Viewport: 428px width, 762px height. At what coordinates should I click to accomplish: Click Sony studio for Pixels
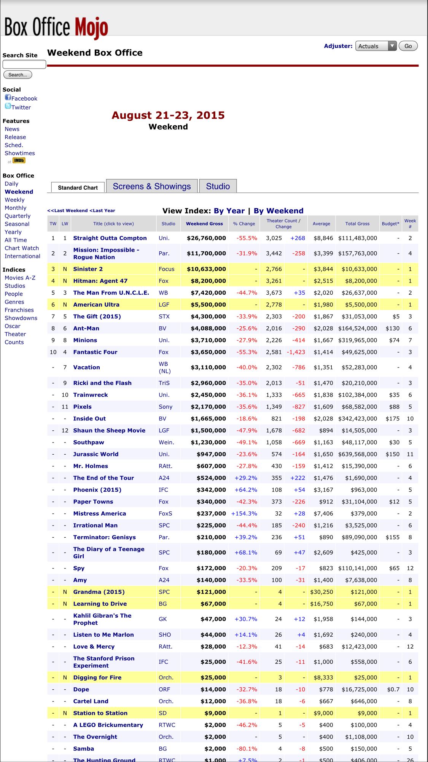pos(165,407)
